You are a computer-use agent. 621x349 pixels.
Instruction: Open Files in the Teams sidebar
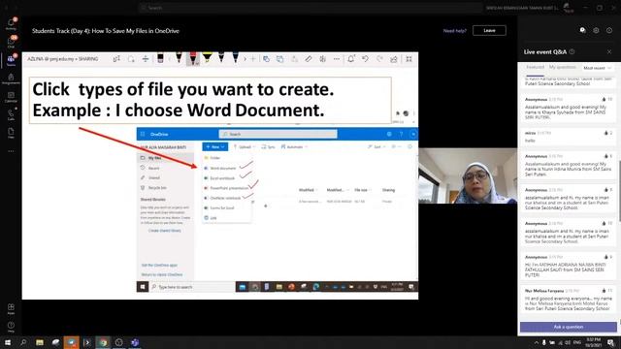[11, 133]
